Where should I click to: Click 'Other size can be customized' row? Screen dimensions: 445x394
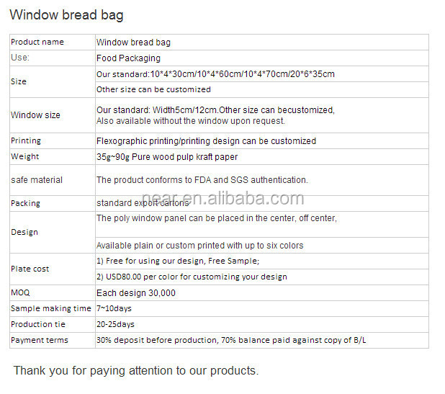pos(262,90)
